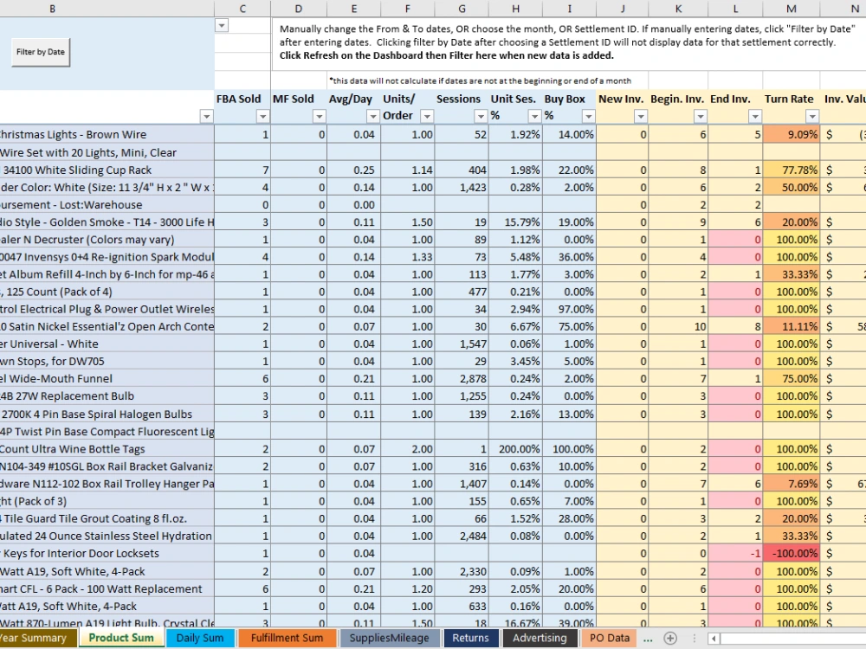The image size is (866, 649).
Task: Select the -100.00% turn rate cell
Action: pos(791,553)
